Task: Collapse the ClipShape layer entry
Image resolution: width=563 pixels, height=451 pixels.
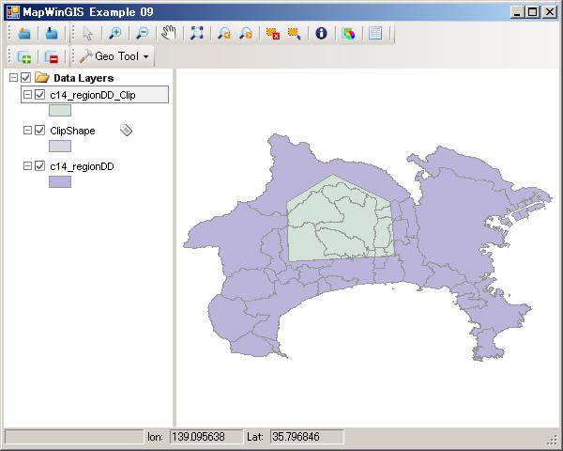Action: point(27,131)
